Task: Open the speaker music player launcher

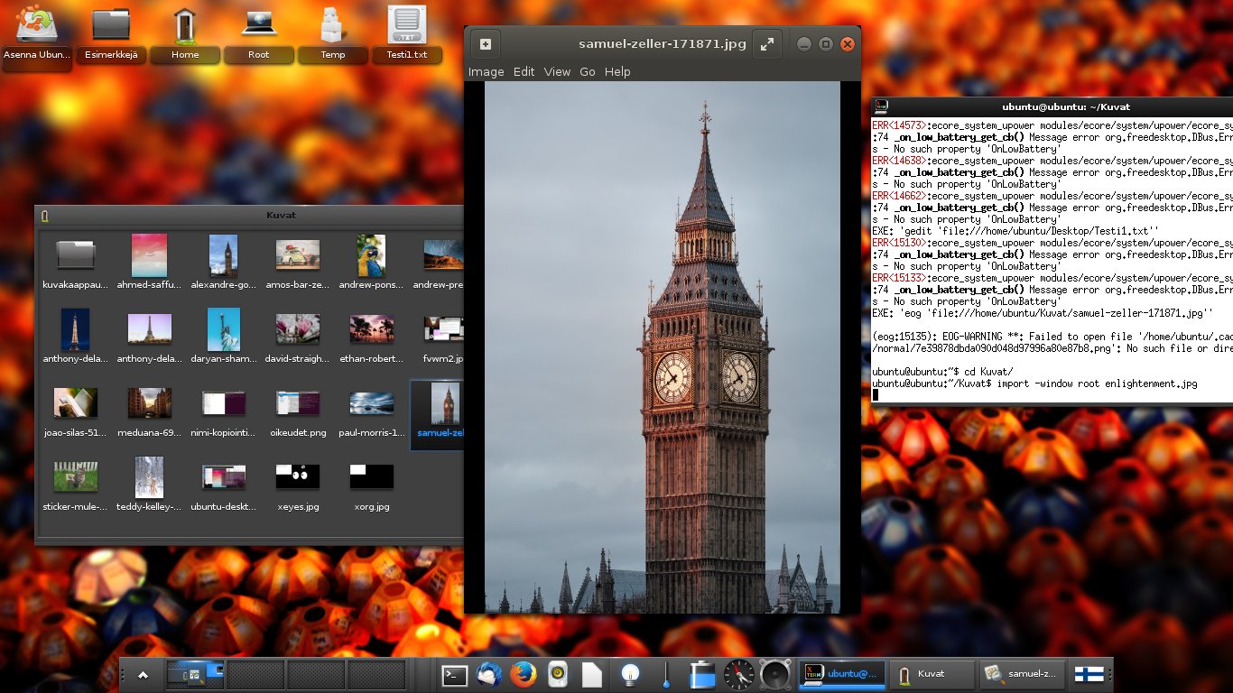Action: [558, 675]
